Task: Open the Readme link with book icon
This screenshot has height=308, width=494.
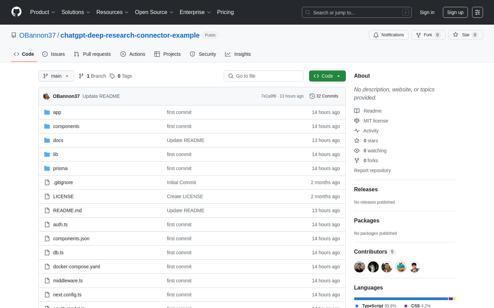Action: pos(368,111)
